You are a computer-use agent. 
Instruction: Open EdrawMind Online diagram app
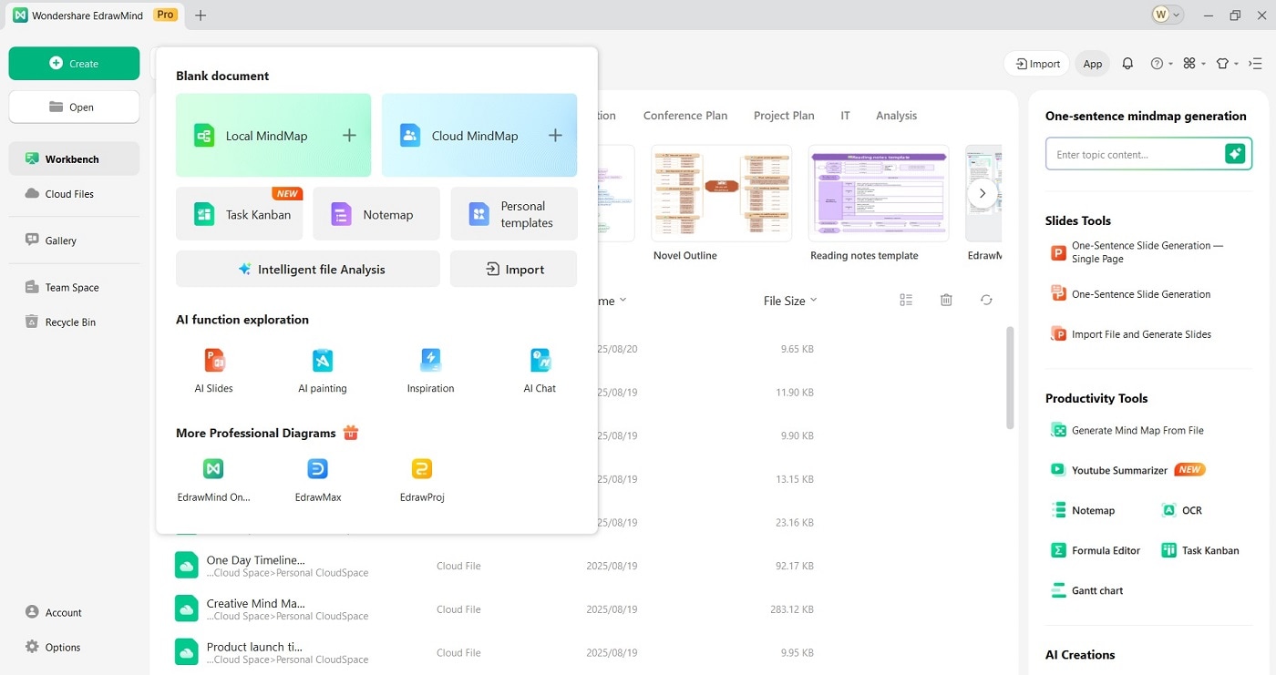pyautogui.click(x=213, y=480)
